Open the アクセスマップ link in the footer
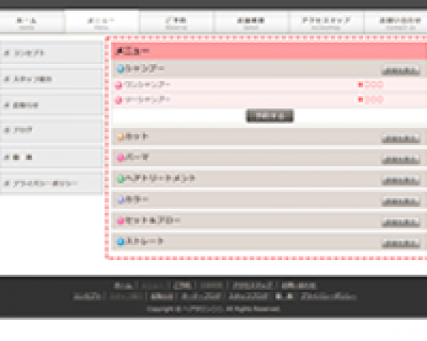 point(253,286)
